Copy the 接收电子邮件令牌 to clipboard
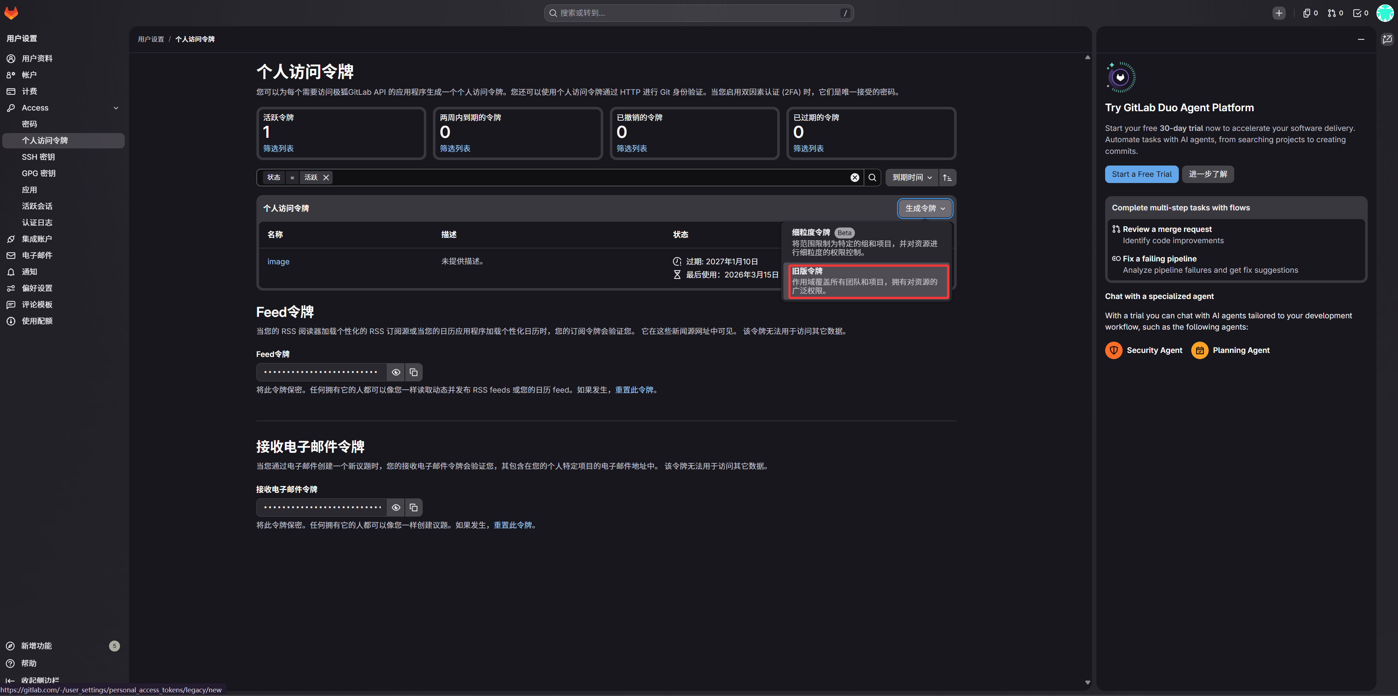Viewport: 1398px width, 696px height. click(414, 507)
